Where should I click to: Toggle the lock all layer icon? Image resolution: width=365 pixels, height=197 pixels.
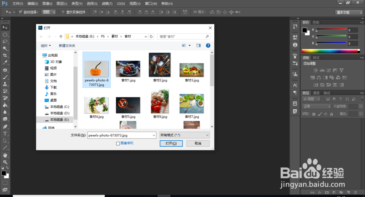(x=331, y=114)
